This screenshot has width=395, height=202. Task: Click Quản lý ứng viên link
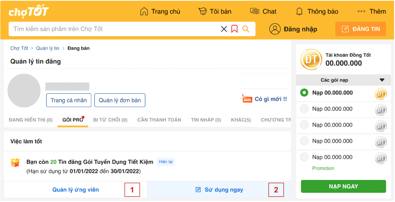(76, 190)
